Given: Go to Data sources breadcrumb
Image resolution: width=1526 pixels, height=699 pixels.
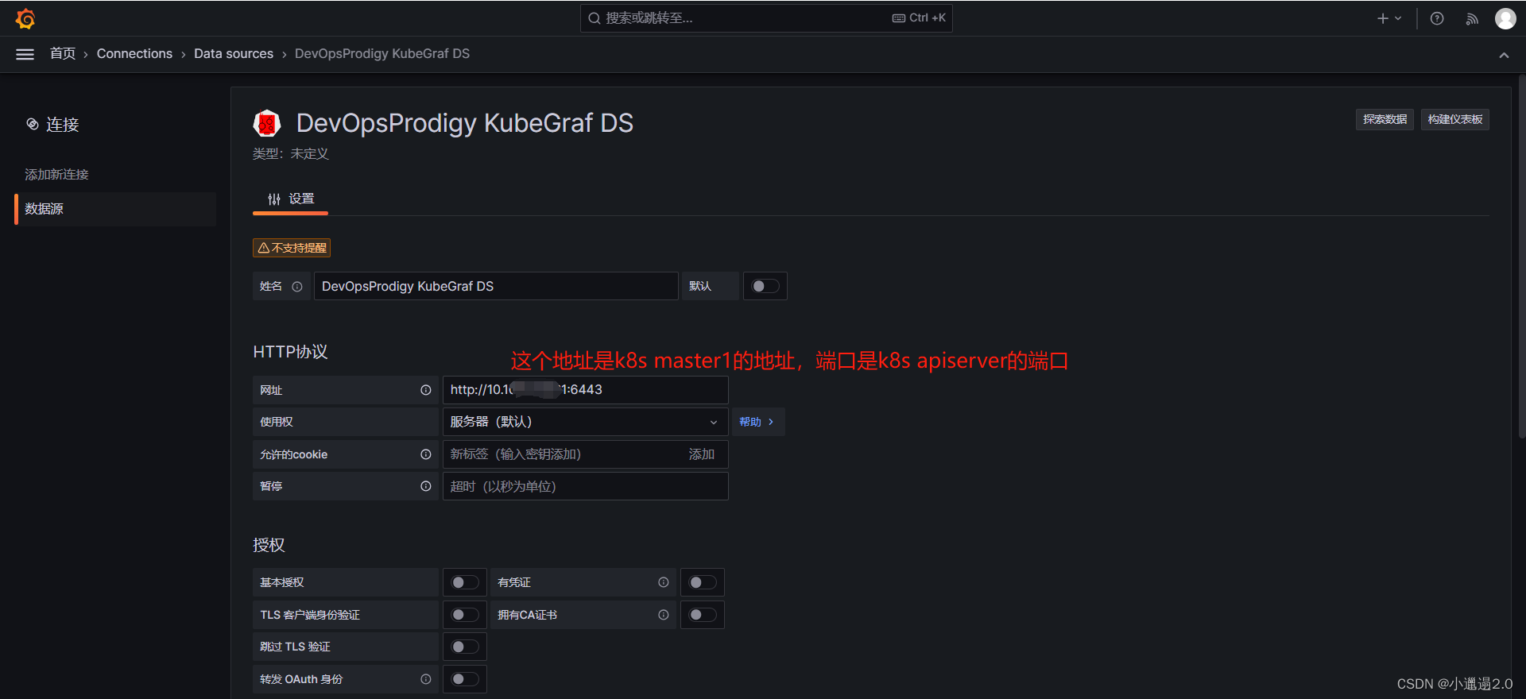Looking at the screenshot, I should pos(234,54).
